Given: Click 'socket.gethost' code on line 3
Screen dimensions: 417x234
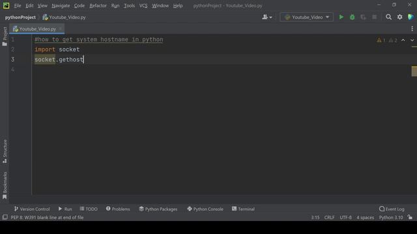Looking at the screenshot, I should coord(59,59).
